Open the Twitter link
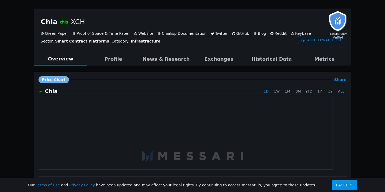 (221, 33)
